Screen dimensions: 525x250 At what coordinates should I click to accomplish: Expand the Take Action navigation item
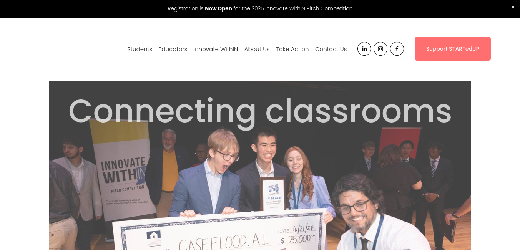[292, 49]
